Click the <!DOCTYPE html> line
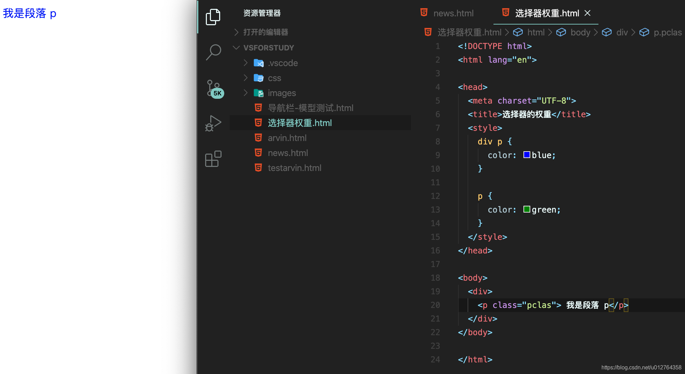Image resolution: width=685 pixels, height=374 pixels. click(x=494, y=46)
